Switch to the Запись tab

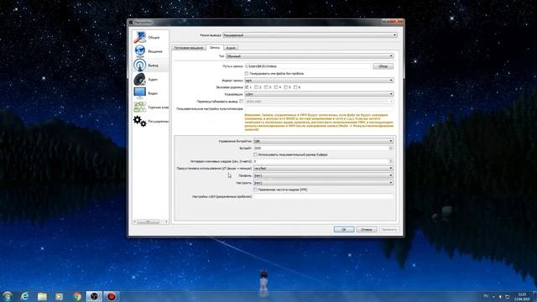(215, 48)
